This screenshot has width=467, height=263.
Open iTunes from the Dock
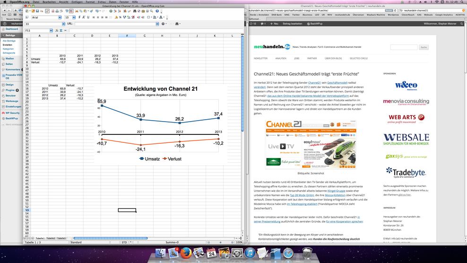250,253
